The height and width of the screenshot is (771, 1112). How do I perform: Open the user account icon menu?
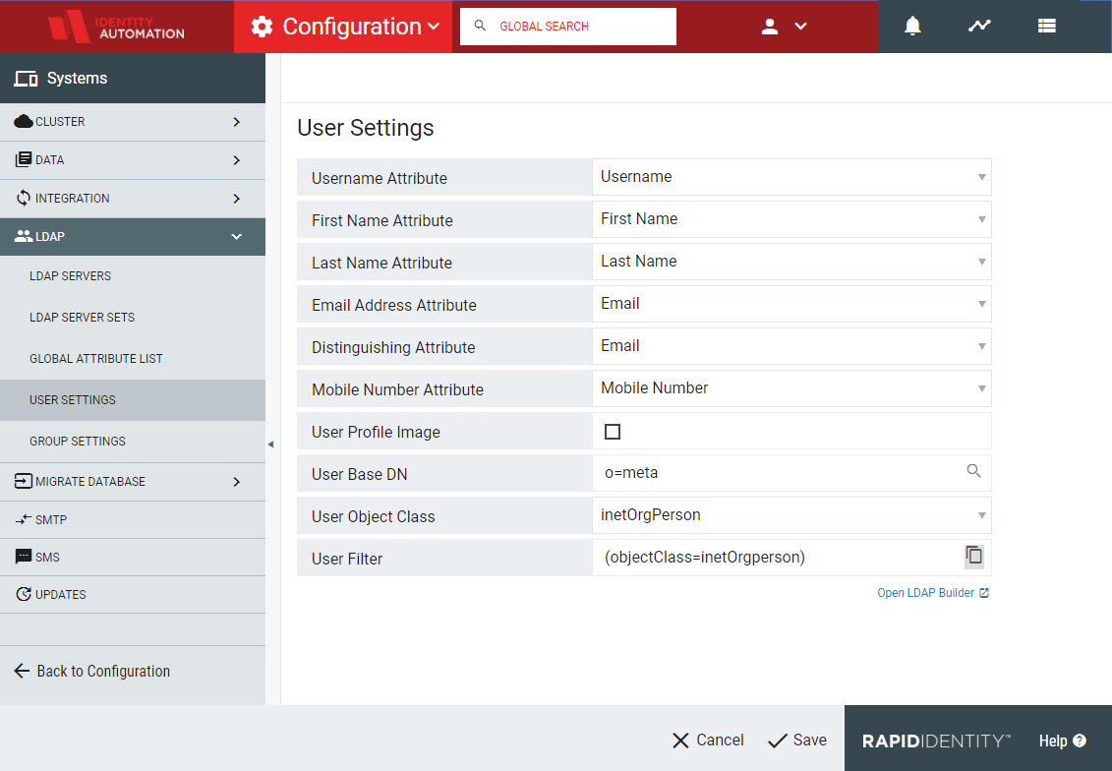tap(770, 27)
